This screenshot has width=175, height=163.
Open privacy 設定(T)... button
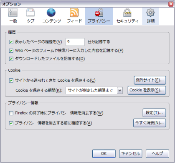click(x=154, y=113)
